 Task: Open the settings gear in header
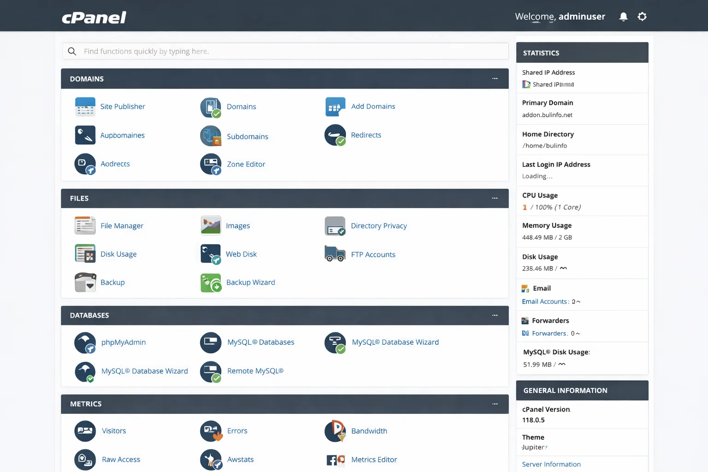pos(642,17)
